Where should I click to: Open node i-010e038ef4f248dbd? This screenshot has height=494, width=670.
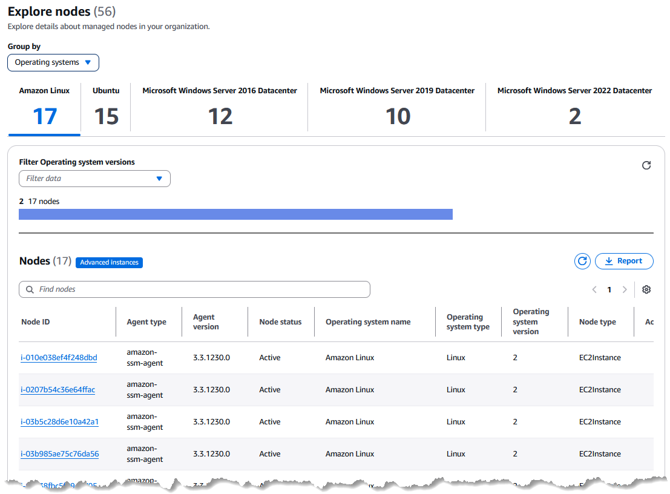click(x=59, y=358)
